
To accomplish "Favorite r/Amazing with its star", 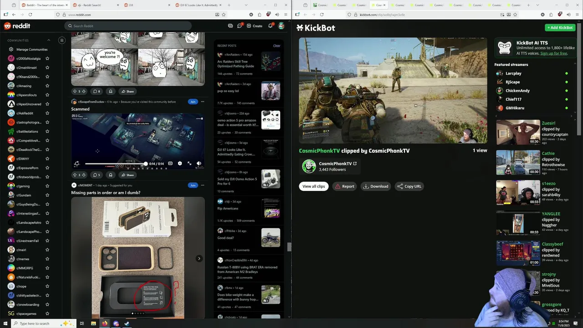I will (x=47, y=86).
